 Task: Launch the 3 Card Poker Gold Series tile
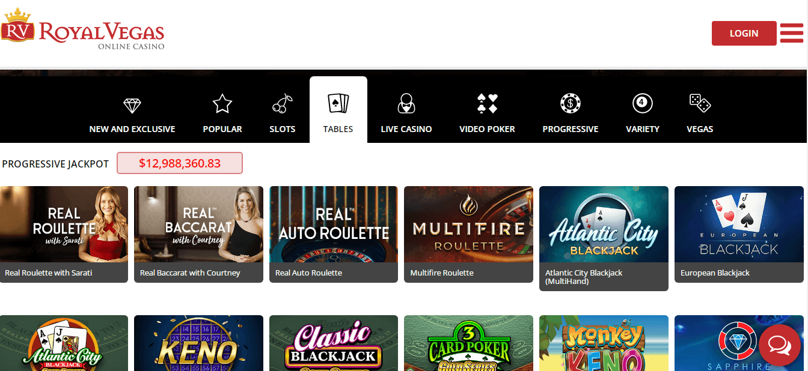point(468,343)
